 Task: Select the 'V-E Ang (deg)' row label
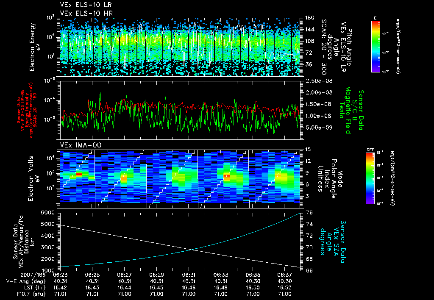click(x=26, y=281)
